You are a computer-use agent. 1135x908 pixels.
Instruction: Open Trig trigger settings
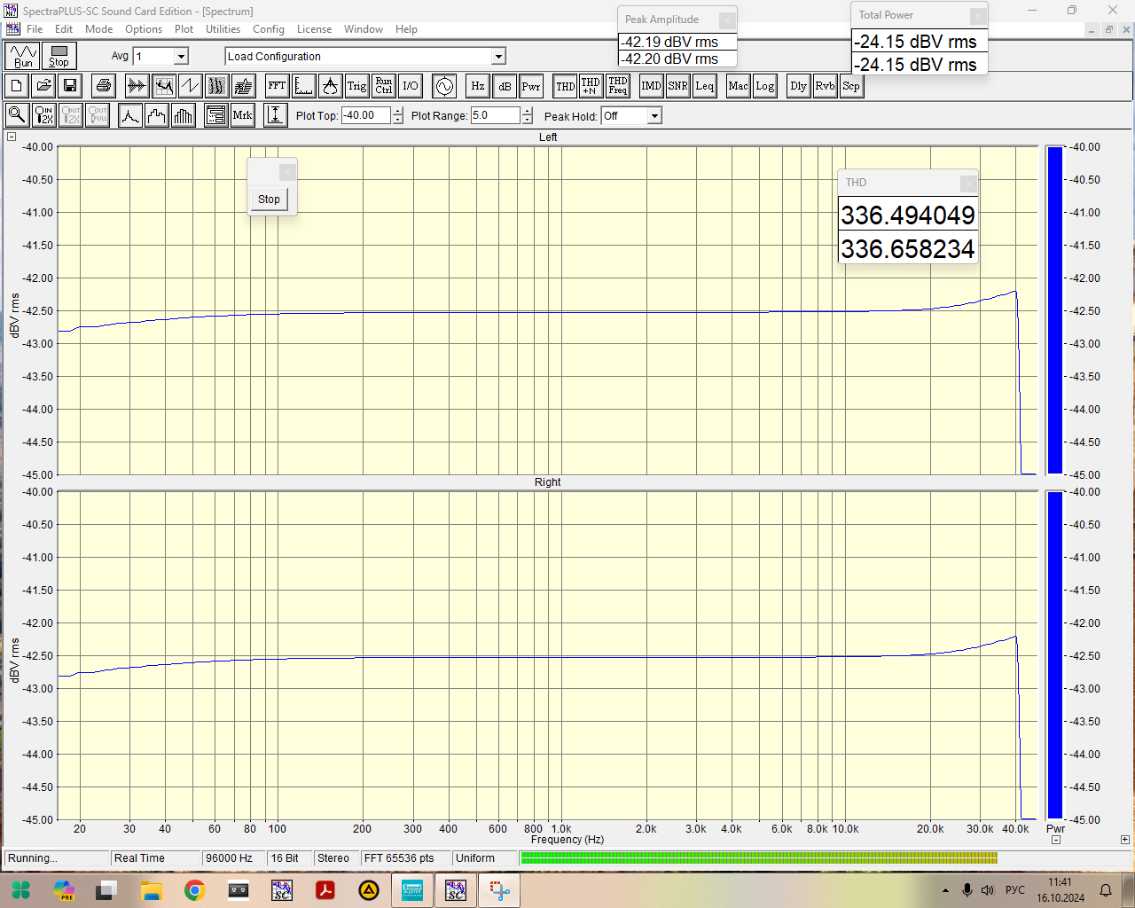356,86
